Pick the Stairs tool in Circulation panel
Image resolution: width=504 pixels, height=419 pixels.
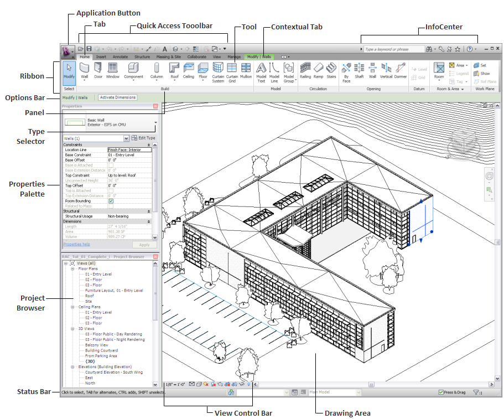[x=331, y=71]
